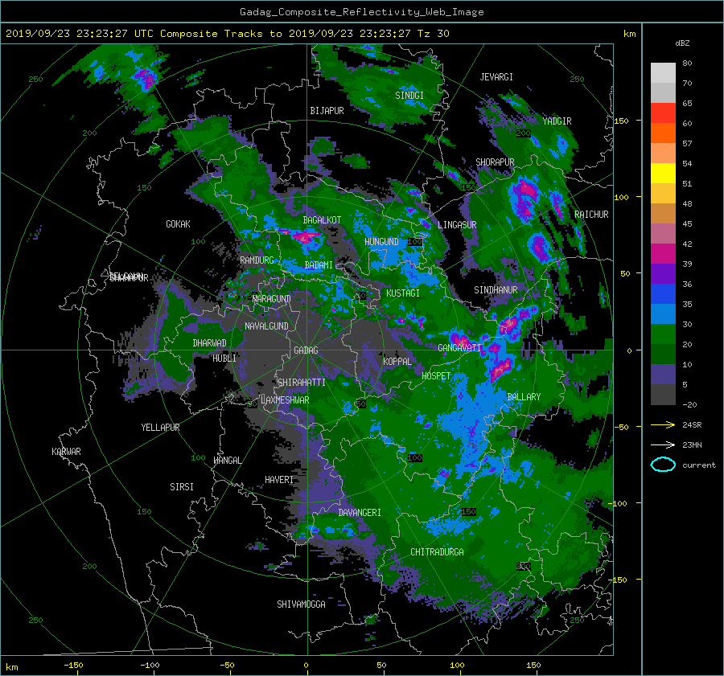The image size is (724, 676).
Task: Click the HUBLI label
Action: pyautogui.click(x=224, y=358)
